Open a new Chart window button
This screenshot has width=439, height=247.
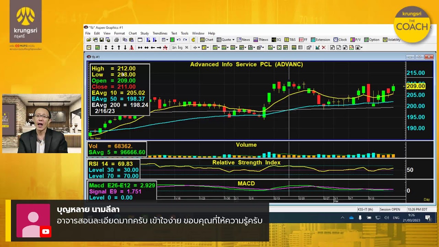(x=207, y=40)
